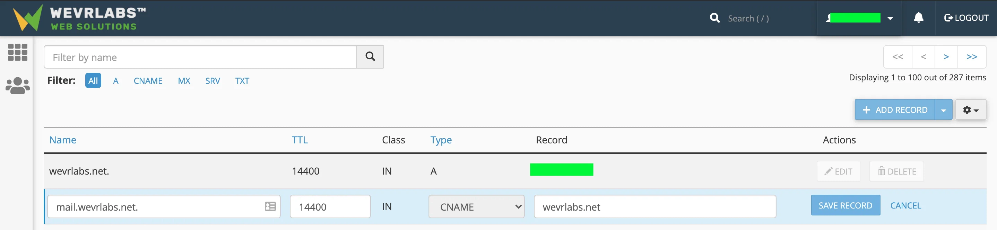Click the Filter by name field
The image size is (997, 230).
pos(200,57)
